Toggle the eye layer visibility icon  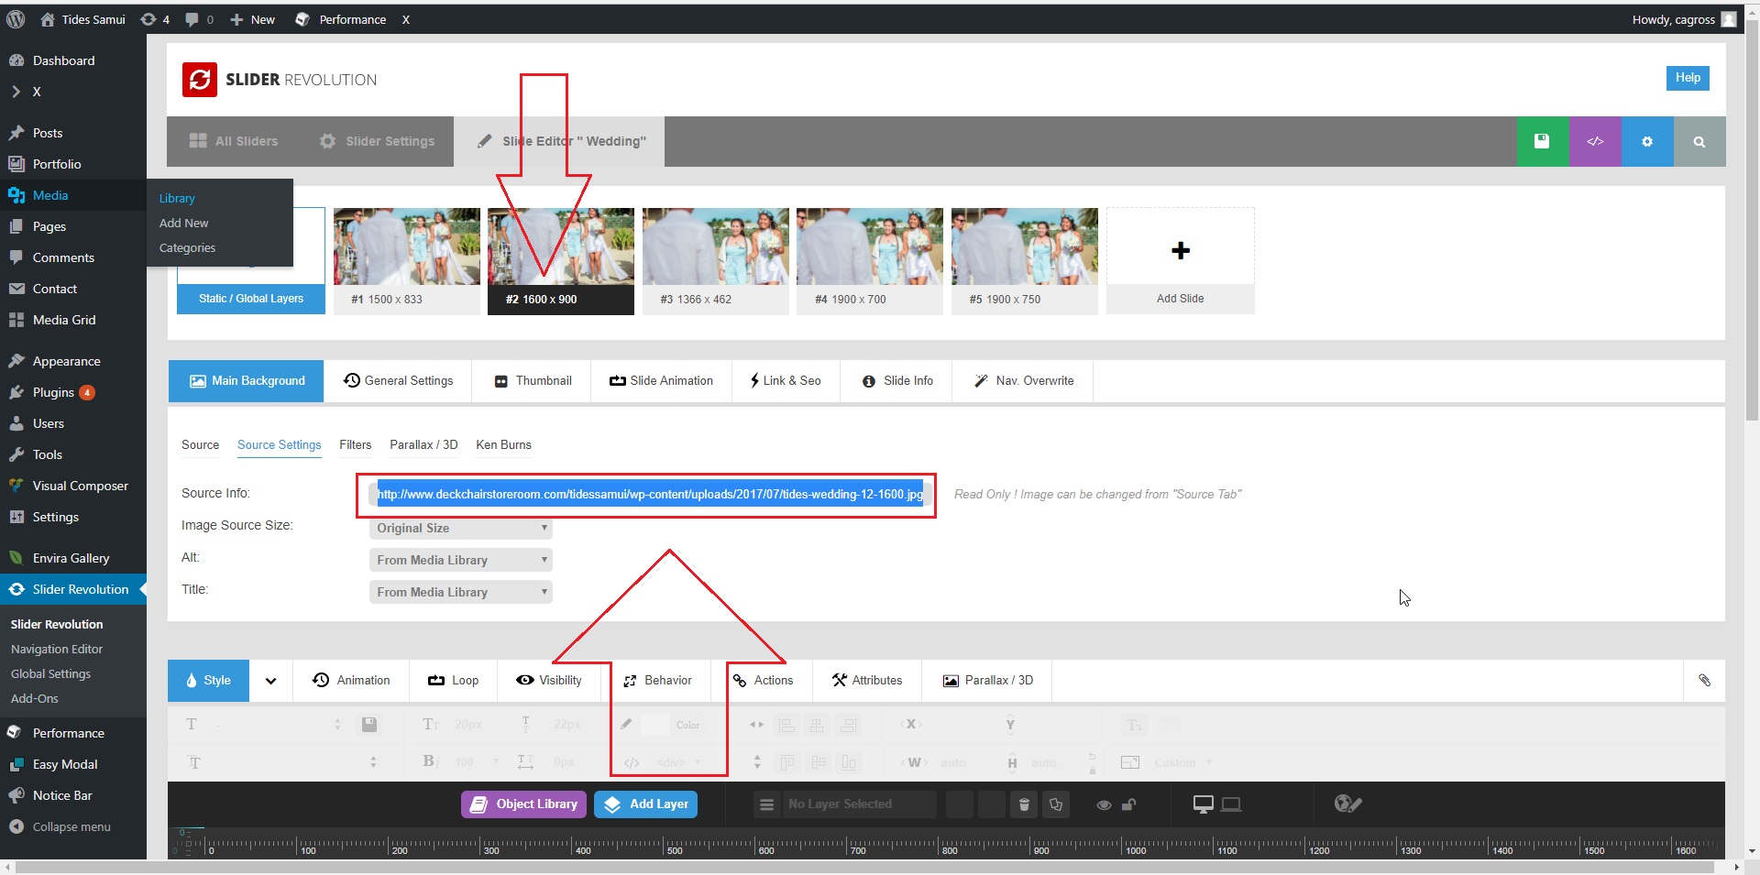1104,804
